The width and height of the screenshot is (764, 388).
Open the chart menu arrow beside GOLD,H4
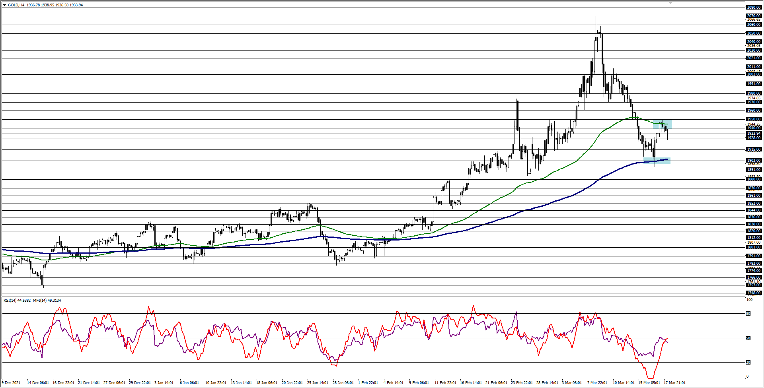click(x=4, y=5)
